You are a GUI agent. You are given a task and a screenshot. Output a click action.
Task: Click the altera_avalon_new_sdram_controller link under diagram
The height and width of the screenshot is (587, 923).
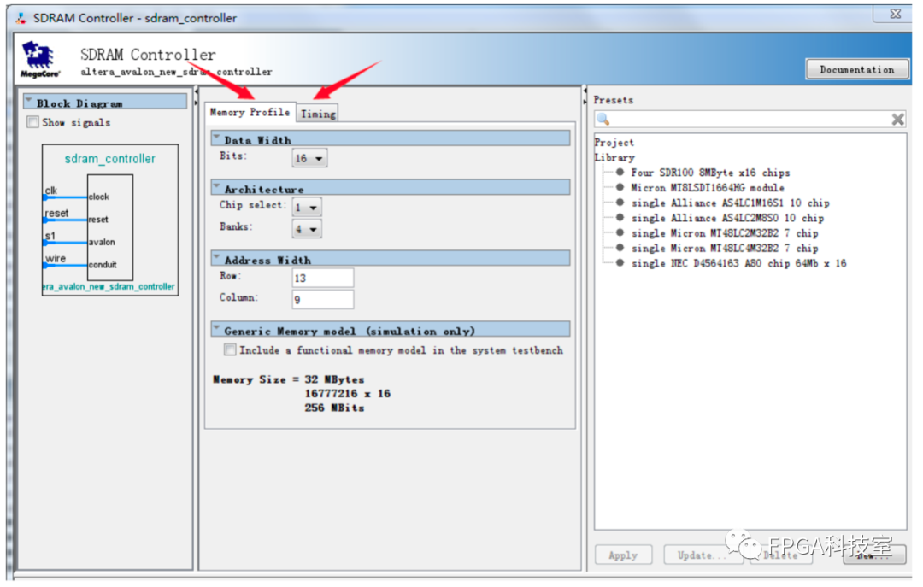(109, 286)
